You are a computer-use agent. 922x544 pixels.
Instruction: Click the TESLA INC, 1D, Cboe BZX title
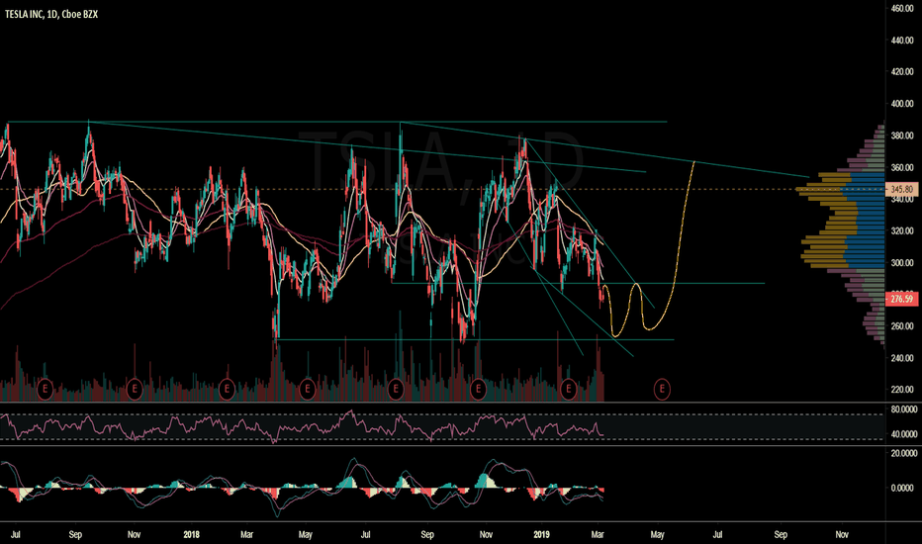(51, 14)
